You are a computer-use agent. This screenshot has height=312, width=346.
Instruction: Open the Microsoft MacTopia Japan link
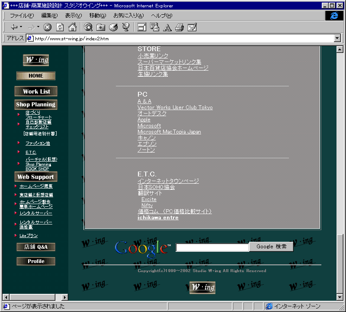click(169, 132)
